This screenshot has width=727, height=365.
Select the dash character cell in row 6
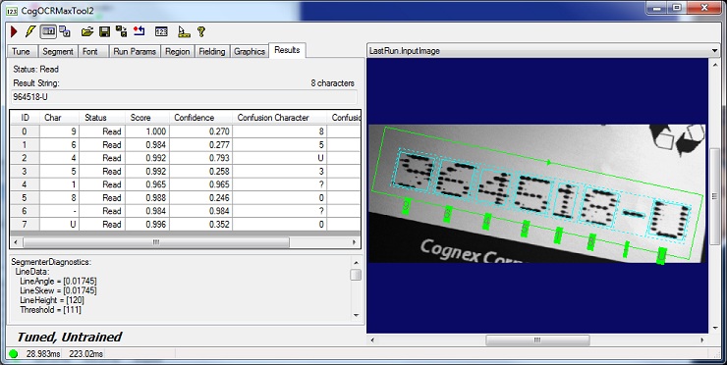click(x=59, y=211)
